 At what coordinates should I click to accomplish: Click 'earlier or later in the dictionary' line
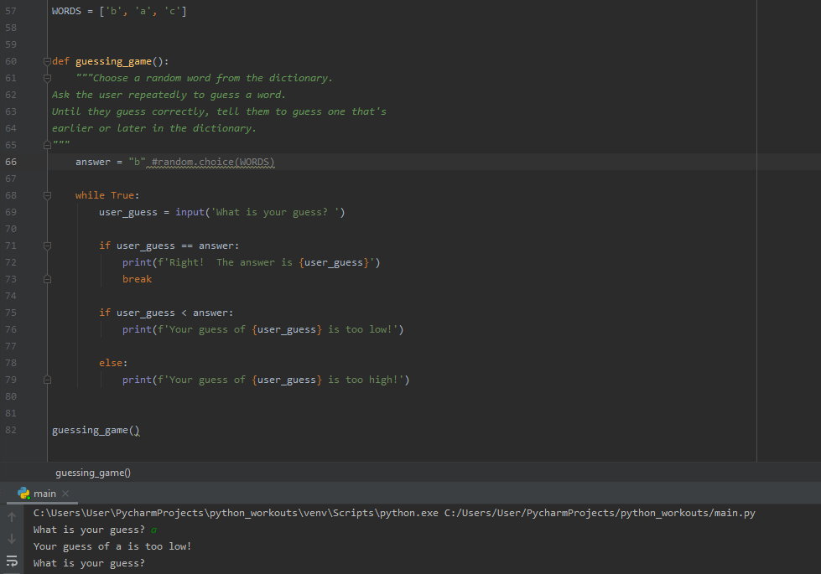tap(154, 128)
